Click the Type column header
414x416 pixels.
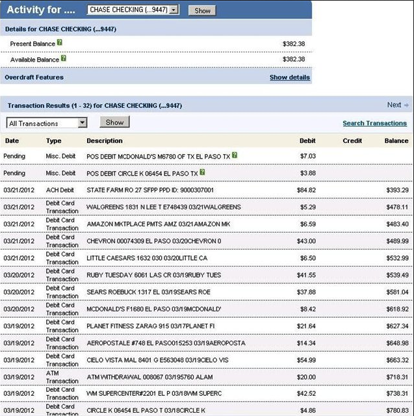(53, 140)
